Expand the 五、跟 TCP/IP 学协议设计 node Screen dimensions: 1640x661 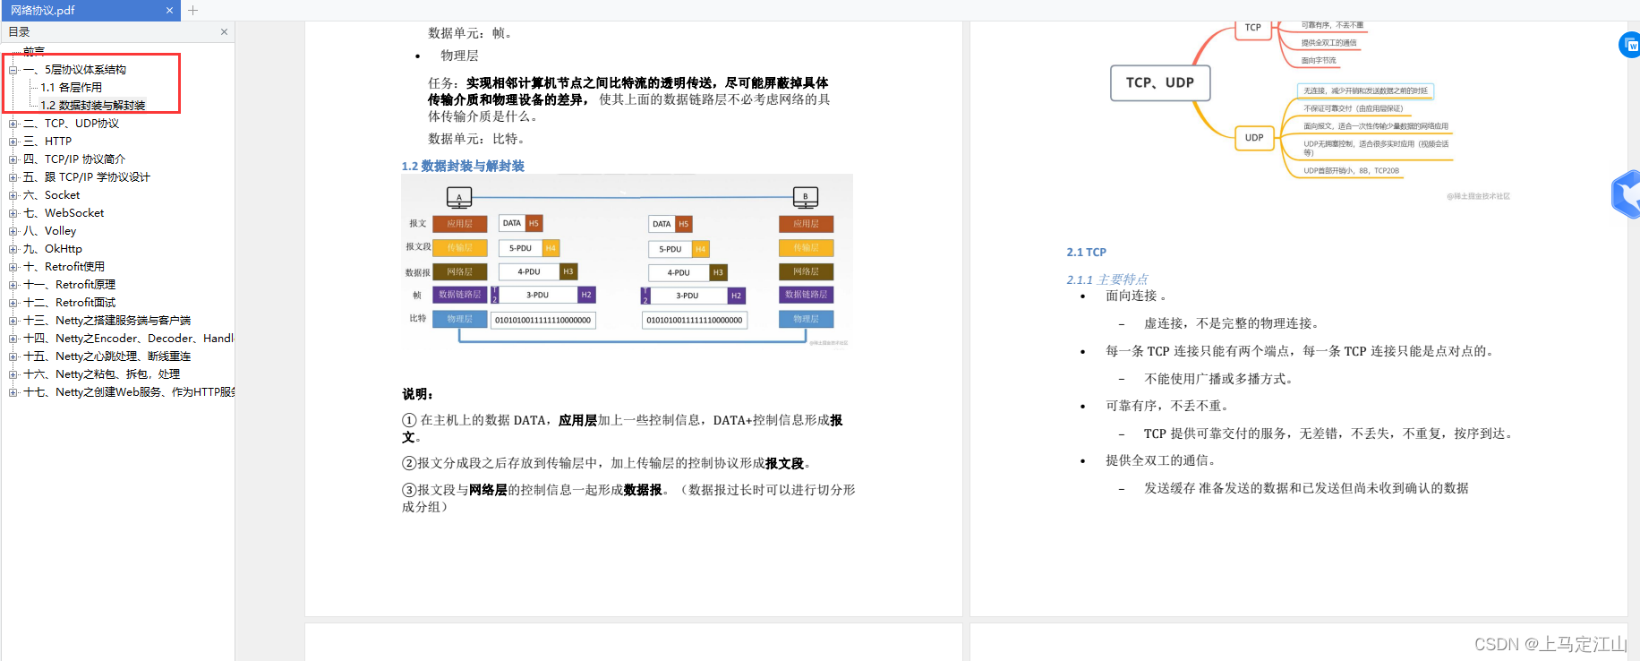click(x=13, y=177)
